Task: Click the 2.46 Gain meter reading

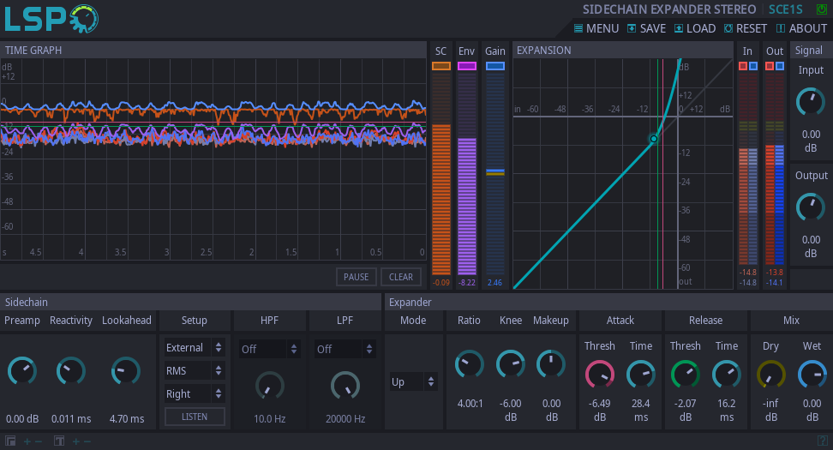Action: tap(494, 283)
